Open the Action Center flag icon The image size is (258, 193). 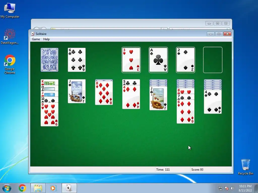coord(227,188)
